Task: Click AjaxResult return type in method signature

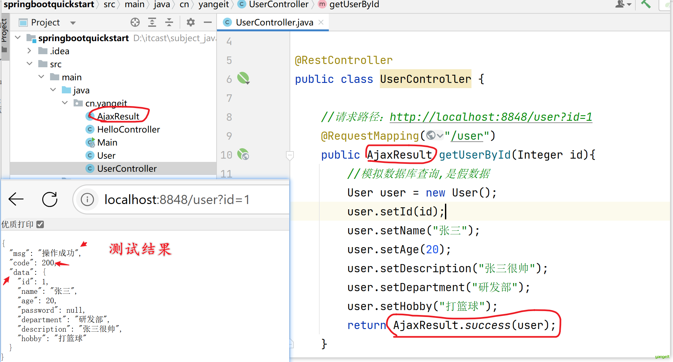Action: [399, 155]
